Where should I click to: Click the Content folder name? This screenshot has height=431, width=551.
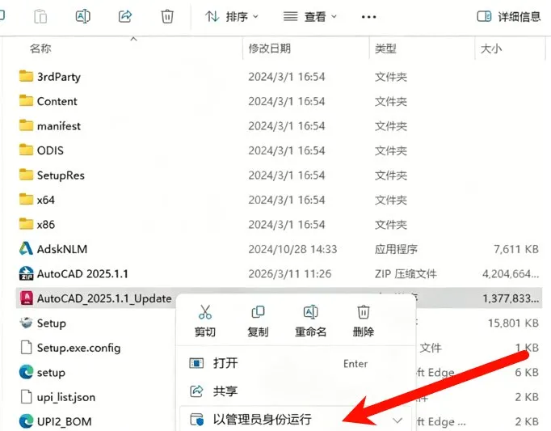pyautogui.click(x=57, y=101)
